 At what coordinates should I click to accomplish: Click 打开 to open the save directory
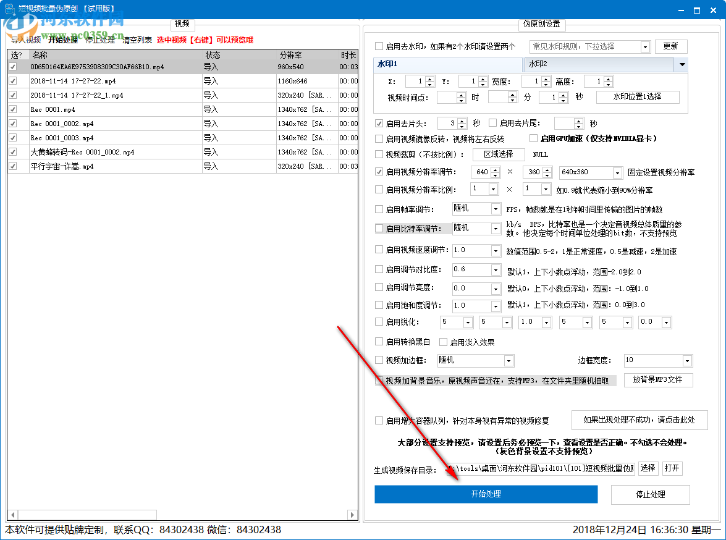coord(672,468)
